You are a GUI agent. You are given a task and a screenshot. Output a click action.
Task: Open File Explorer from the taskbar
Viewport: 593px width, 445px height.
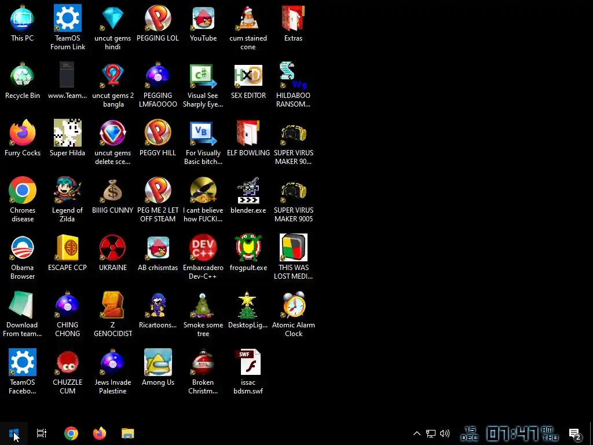(x=128, y=433)
